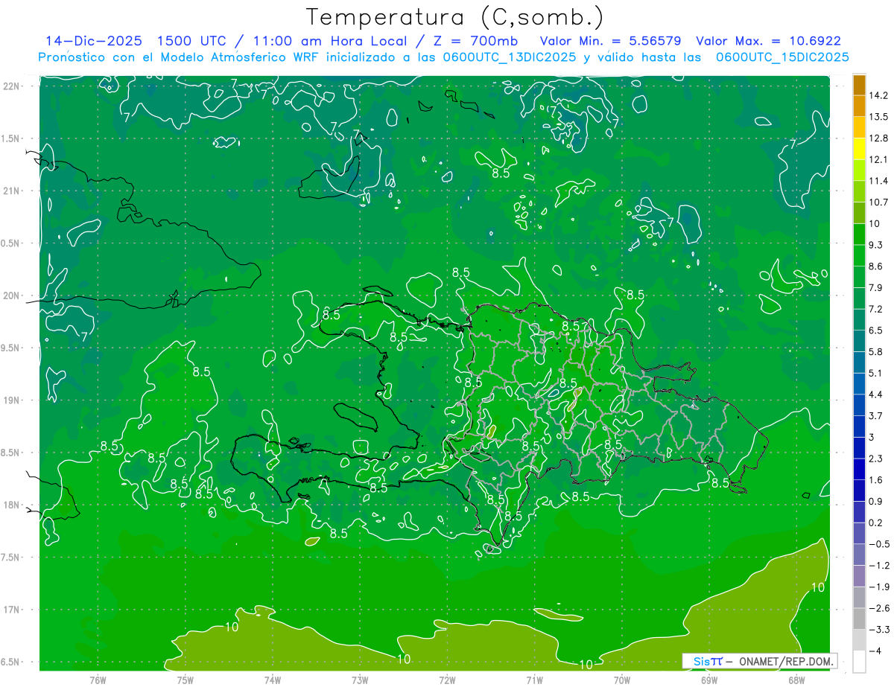Click the "9.3" color scale label

876,245
